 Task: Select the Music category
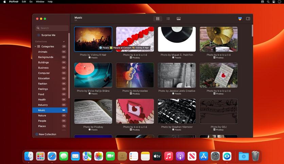tap(50, 110)
